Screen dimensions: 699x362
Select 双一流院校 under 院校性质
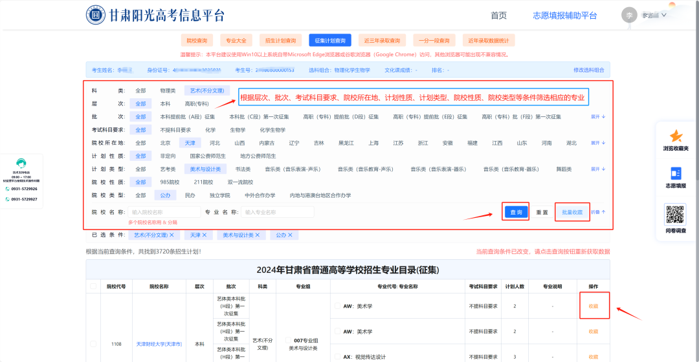pyautogui.click(x=240, y=182)
